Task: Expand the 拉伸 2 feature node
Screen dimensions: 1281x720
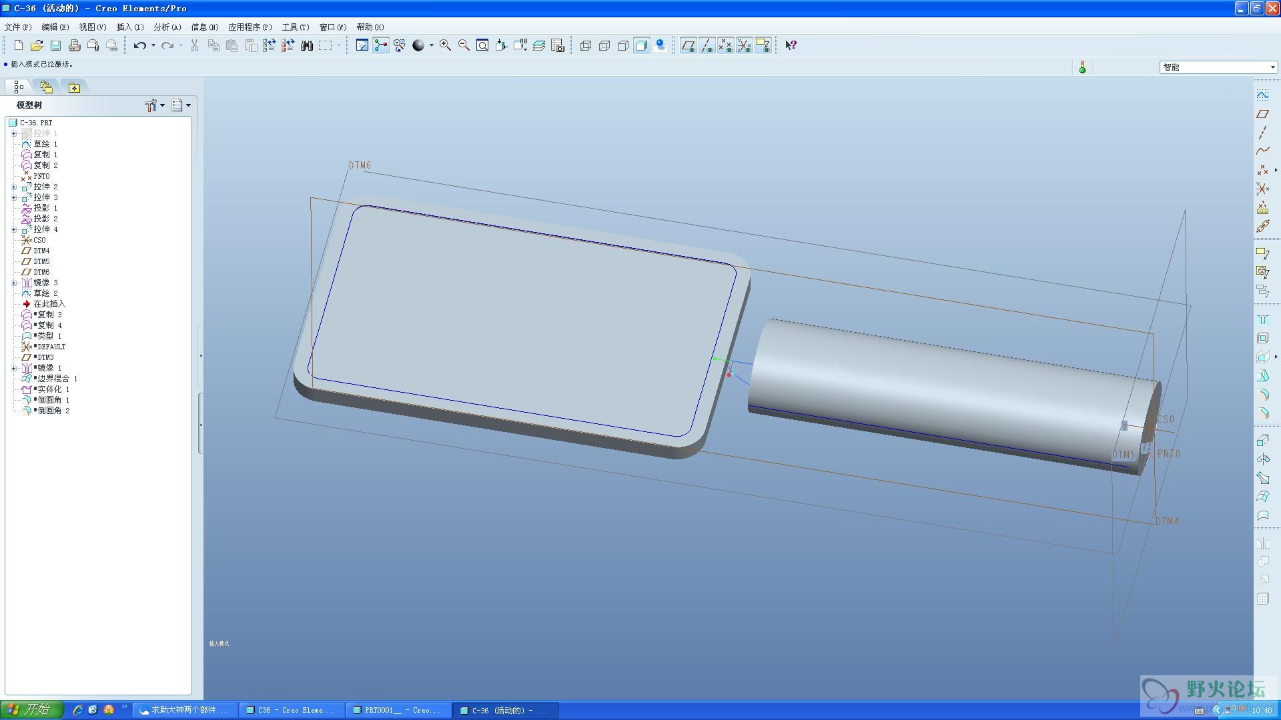Action: point(14,187)
